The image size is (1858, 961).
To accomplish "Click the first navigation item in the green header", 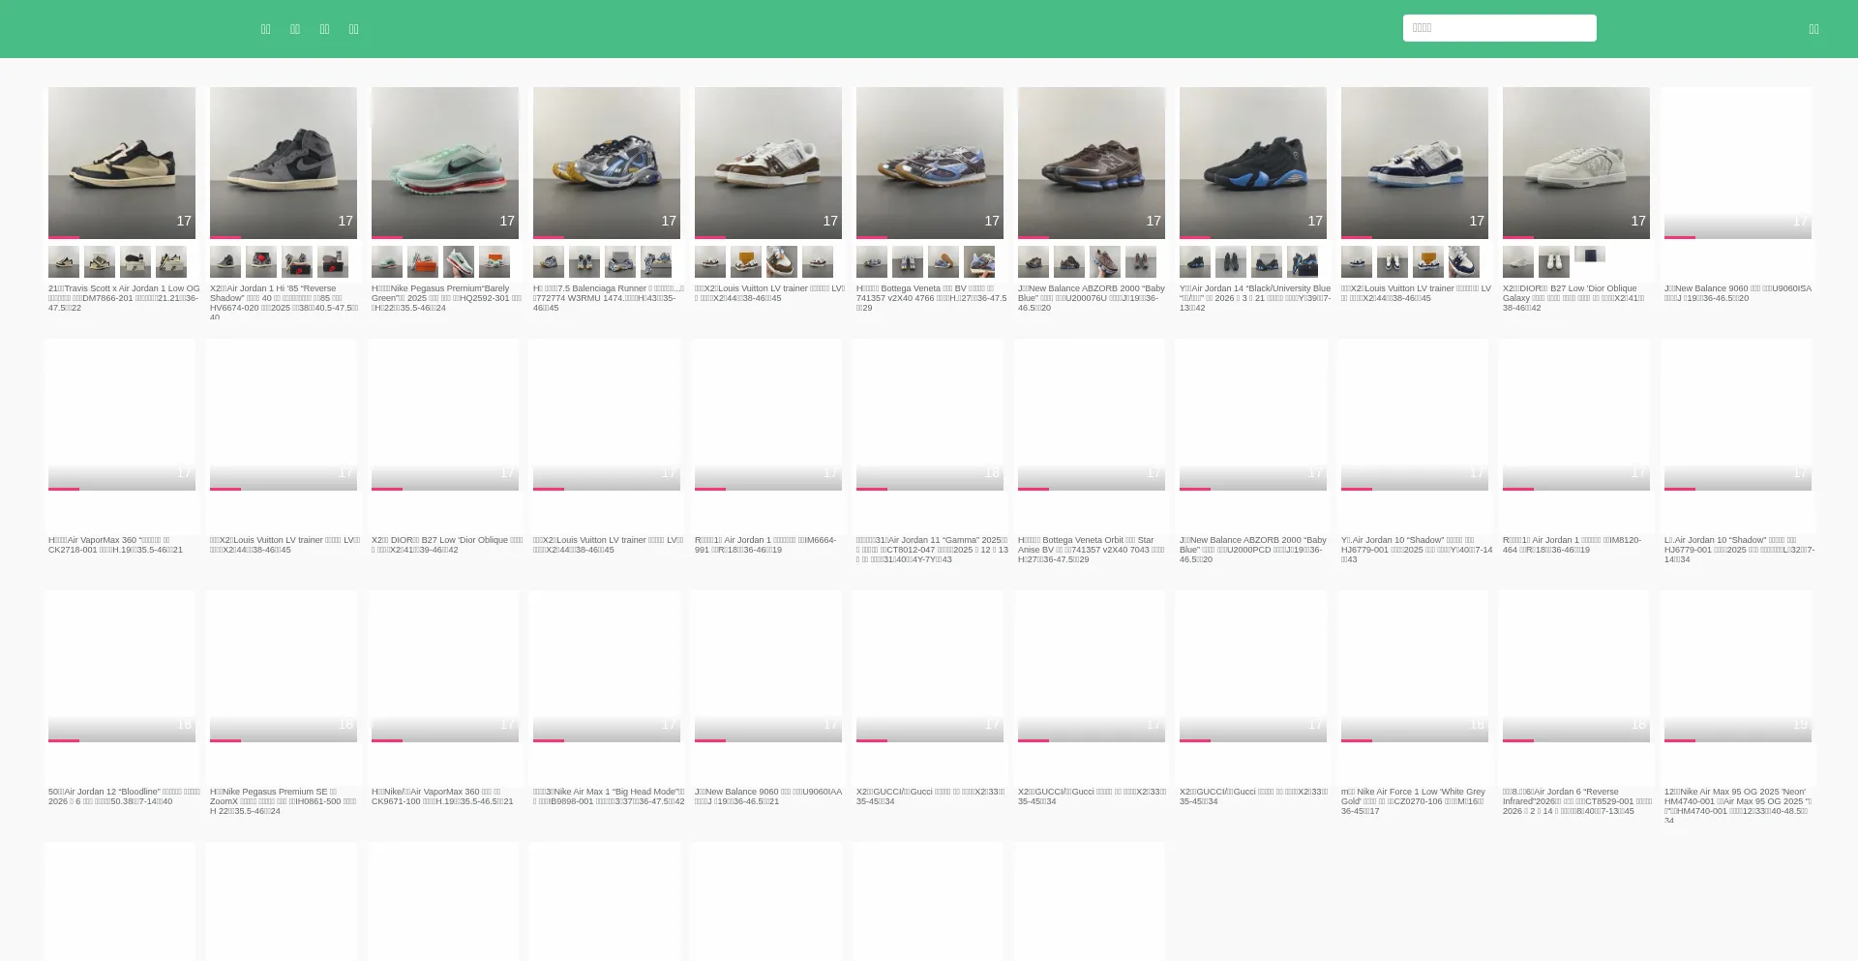I will (266, 29).
